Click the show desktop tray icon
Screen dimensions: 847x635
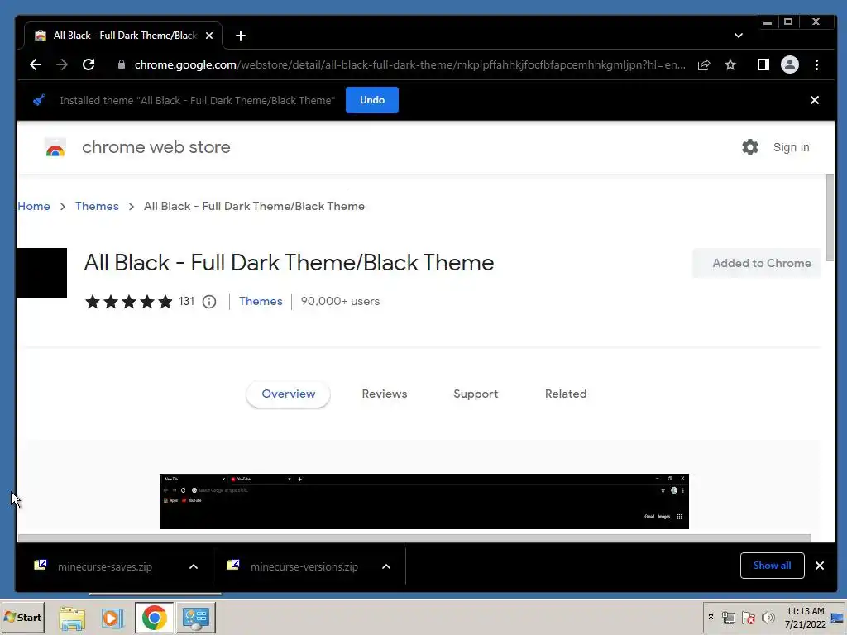coord(838,618)
